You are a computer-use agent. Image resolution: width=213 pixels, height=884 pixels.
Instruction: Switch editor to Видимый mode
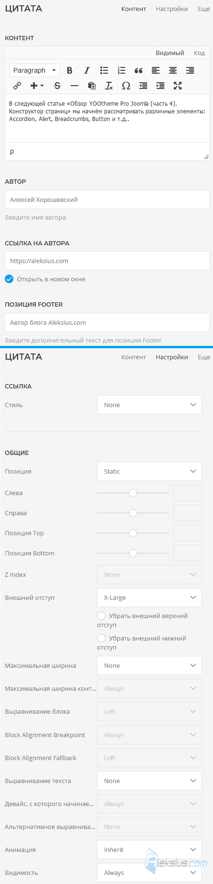(x=170, y=53)
